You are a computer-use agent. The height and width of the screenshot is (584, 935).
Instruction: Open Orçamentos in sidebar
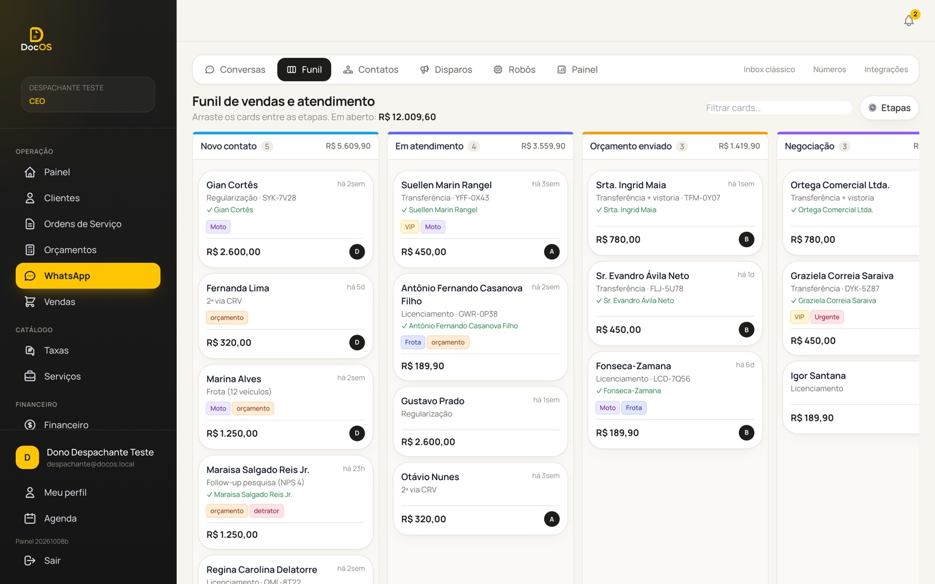88,250
